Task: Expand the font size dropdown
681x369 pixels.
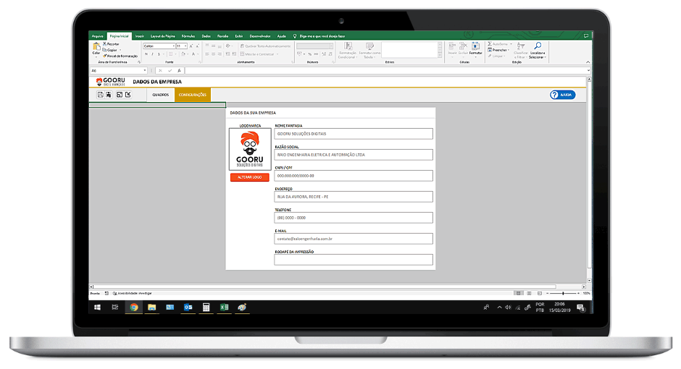Action: (x=186, y=46)
